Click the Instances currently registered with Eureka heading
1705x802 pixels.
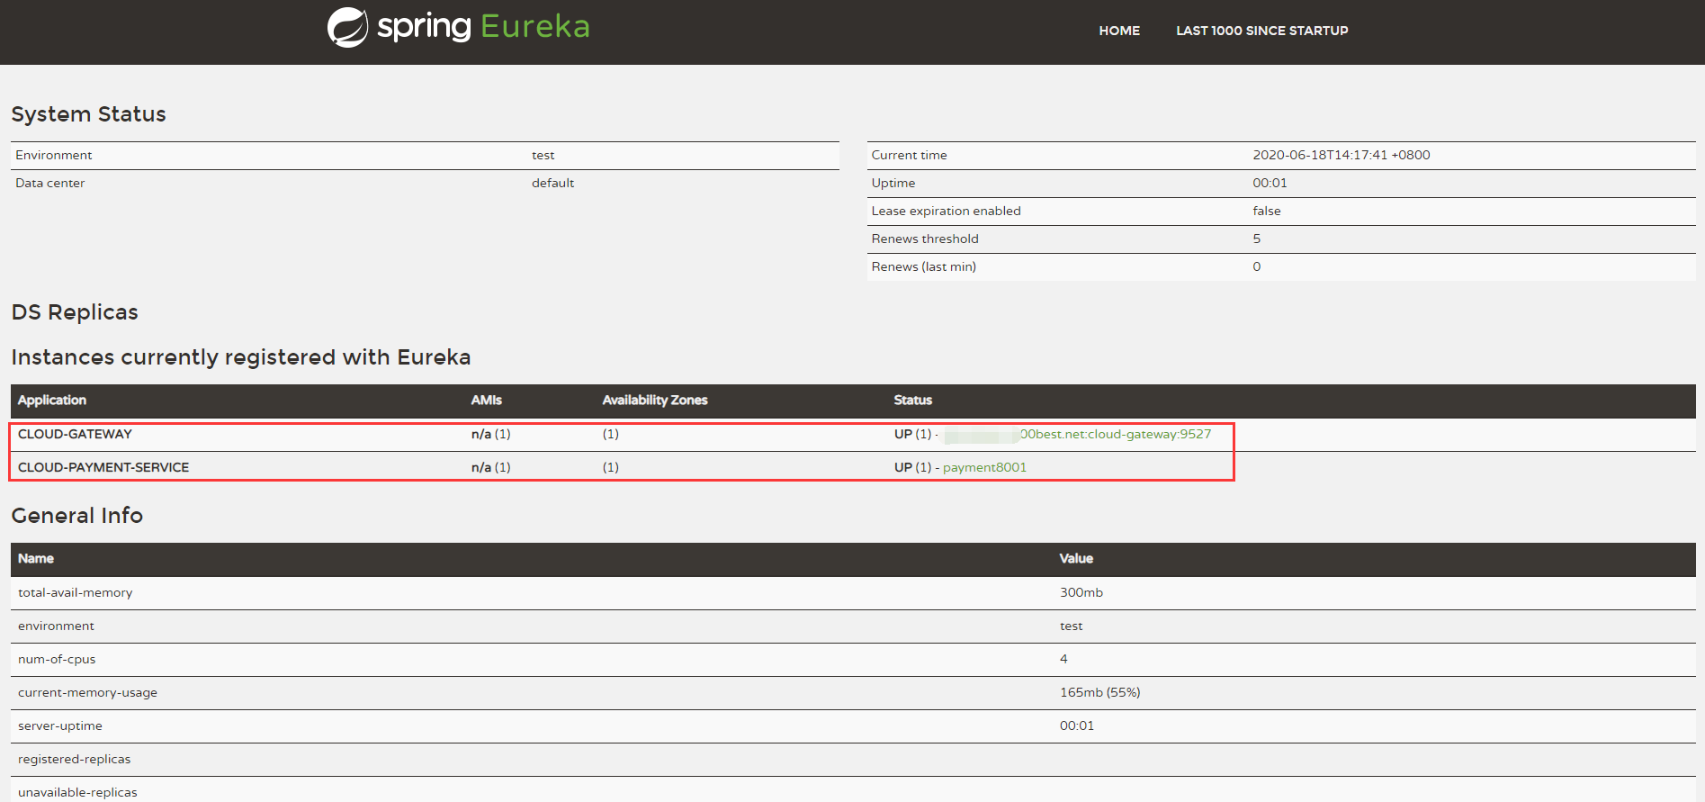click(x=241, y=357)
